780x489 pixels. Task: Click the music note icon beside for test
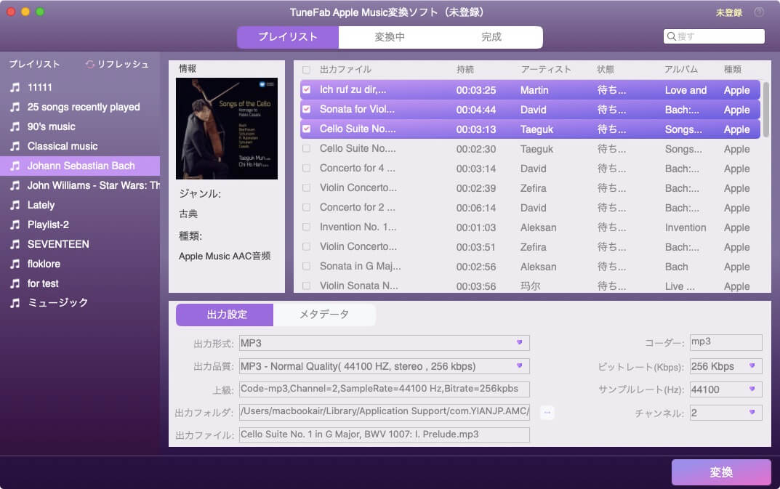tap(15, 283)
